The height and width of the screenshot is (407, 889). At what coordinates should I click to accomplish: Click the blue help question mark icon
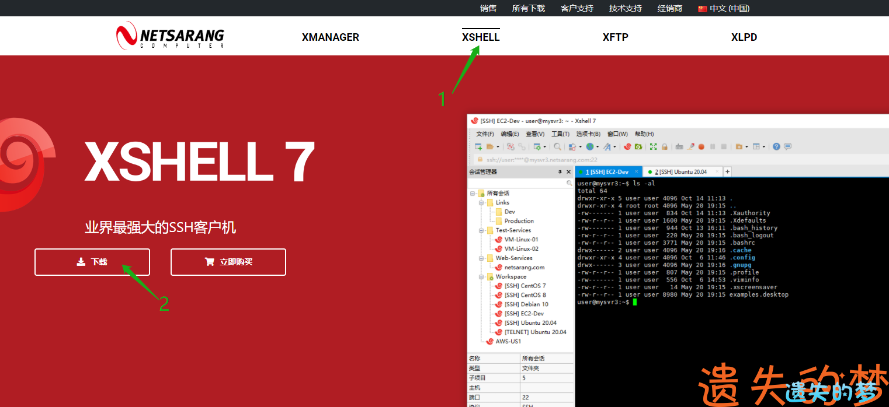(776, 146)
